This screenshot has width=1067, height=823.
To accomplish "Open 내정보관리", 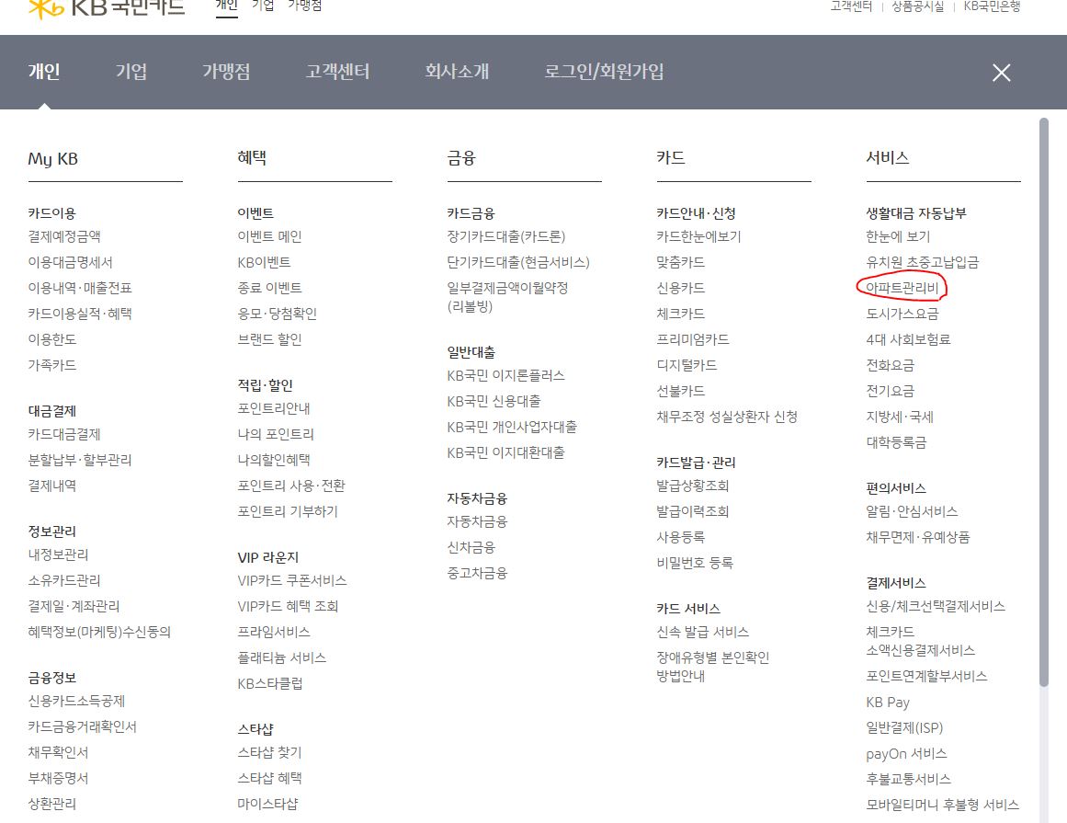I will click(59, 554).
